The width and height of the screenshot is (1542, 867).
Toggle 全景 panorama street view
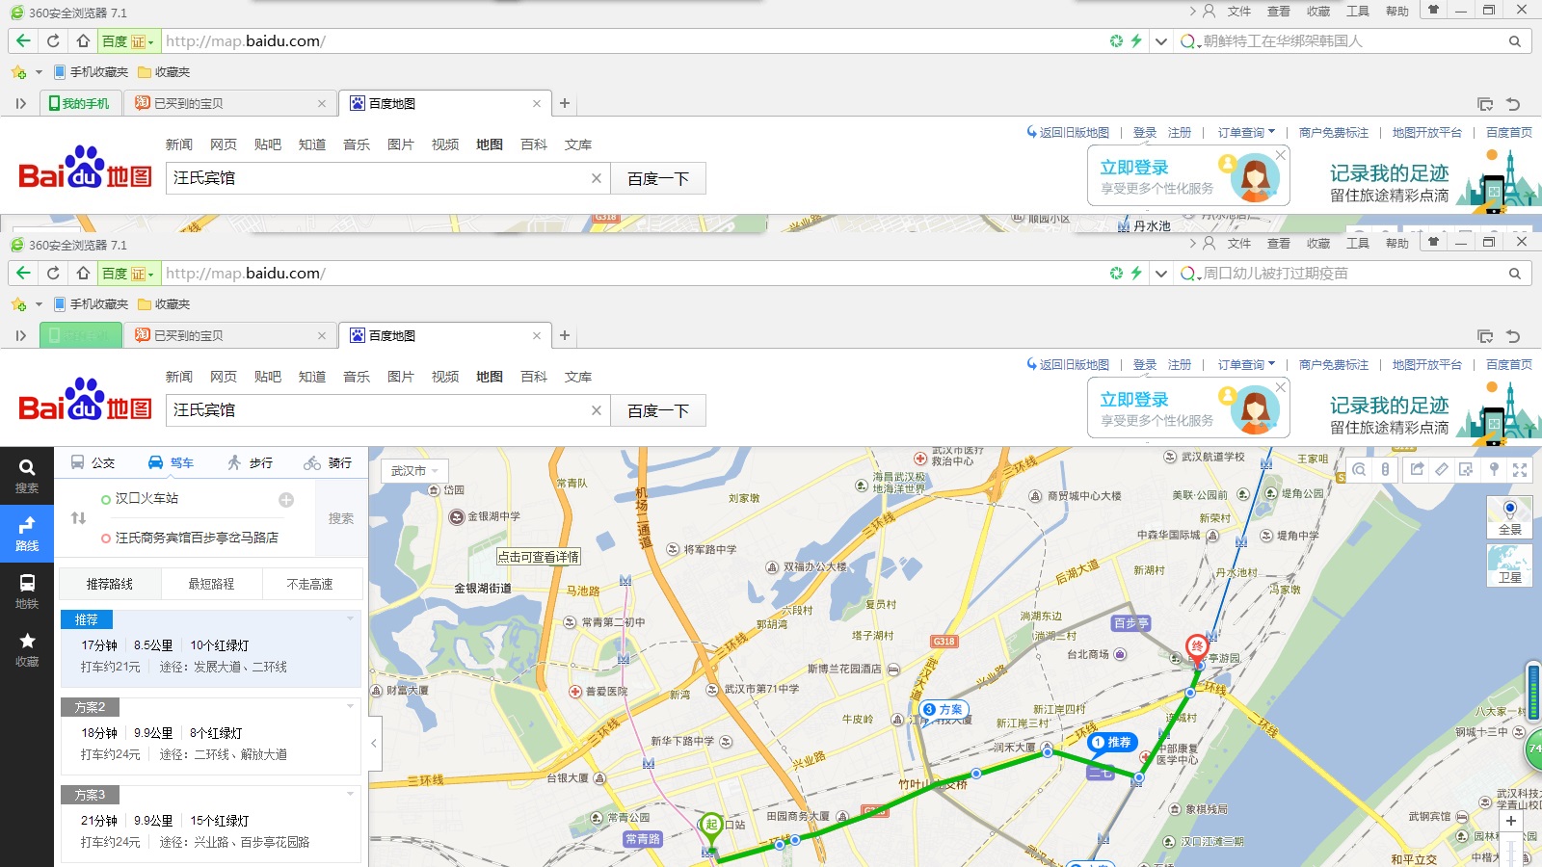pyautogui.click(x=1509, y=516)
